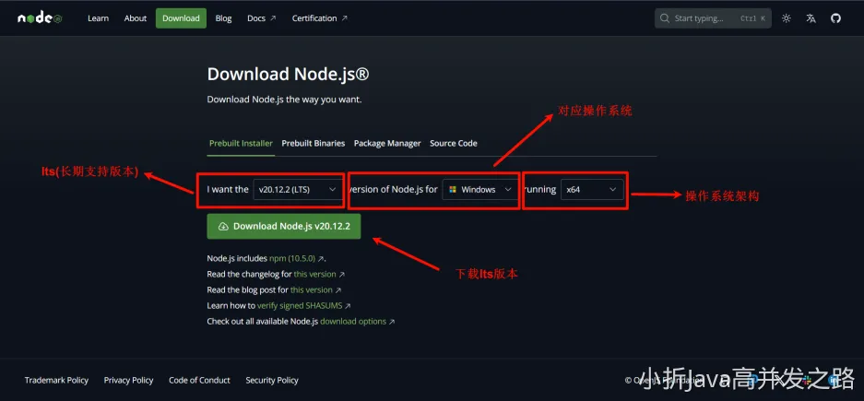Open the x64 architecture dropdown
This screenshot has width=864, height=401.
(x=592, y=190)
